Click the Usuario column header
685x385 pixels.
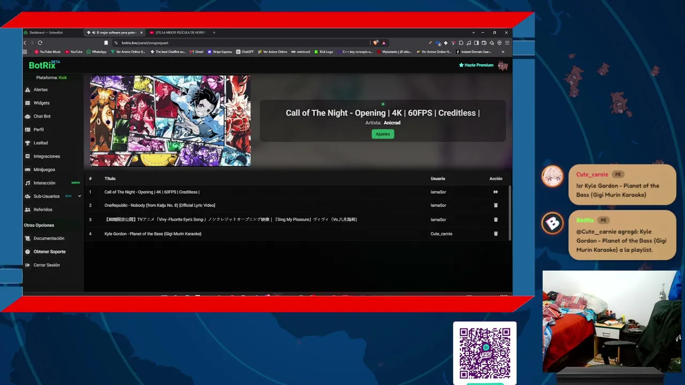tap(438, 179)
